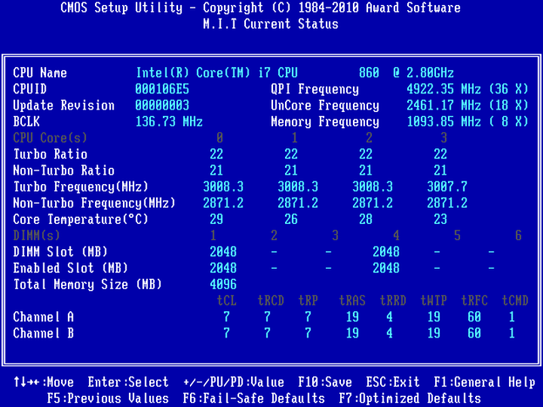The width and height of the screenshot is (543, 407).
Task: Click Channel B tRFC value 60
Action: tap(474, 333)
